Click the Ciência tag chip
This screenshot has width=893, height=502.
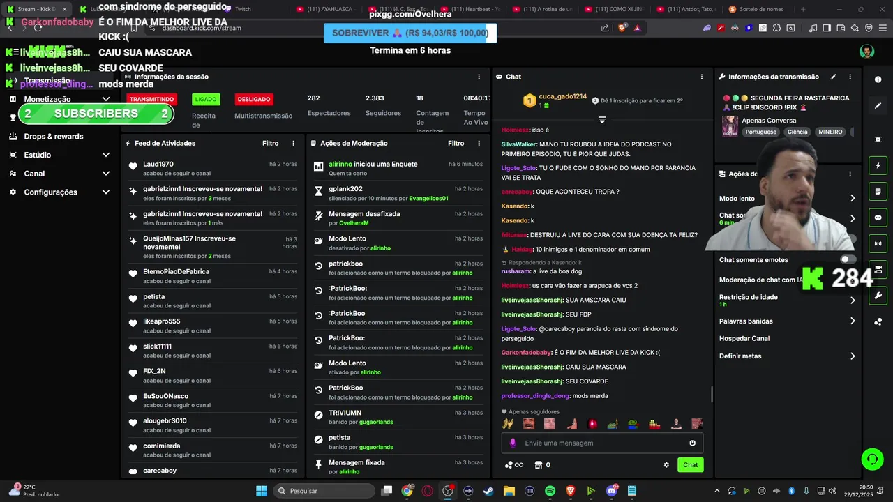[x=797, y=132]
